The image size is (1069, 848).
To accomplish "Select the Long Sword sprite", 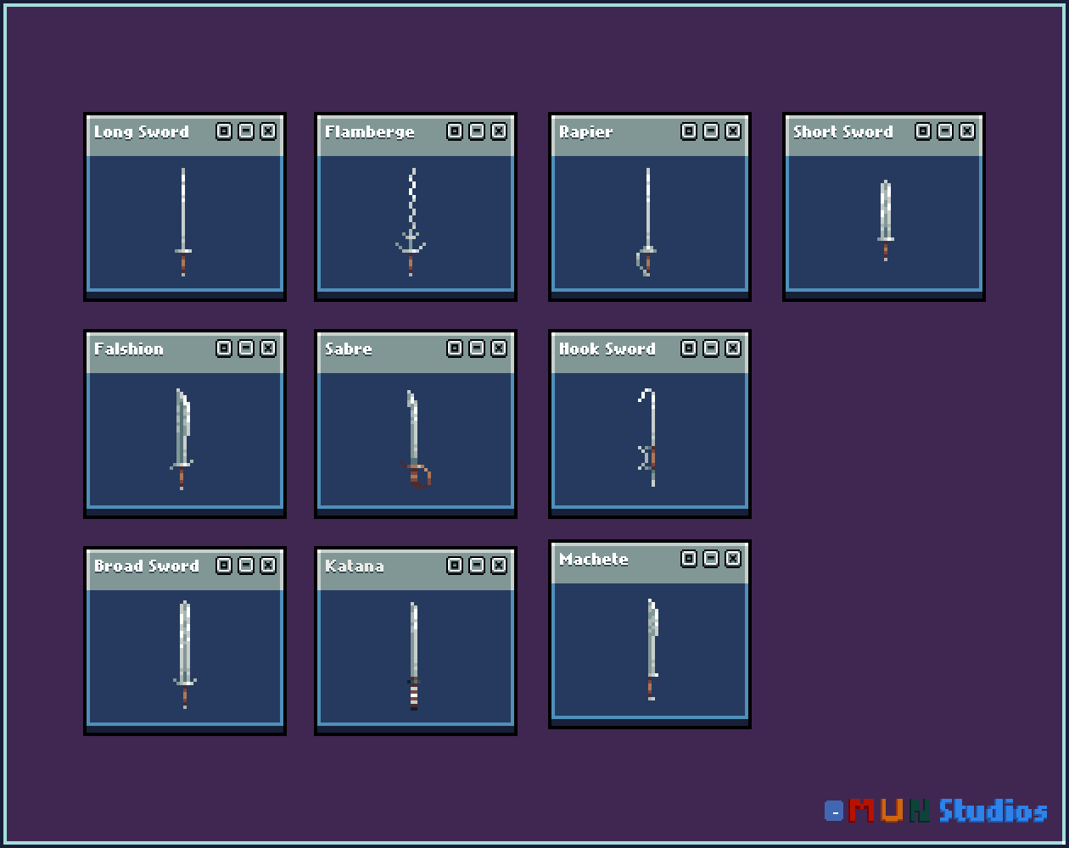I will [185, 220].
